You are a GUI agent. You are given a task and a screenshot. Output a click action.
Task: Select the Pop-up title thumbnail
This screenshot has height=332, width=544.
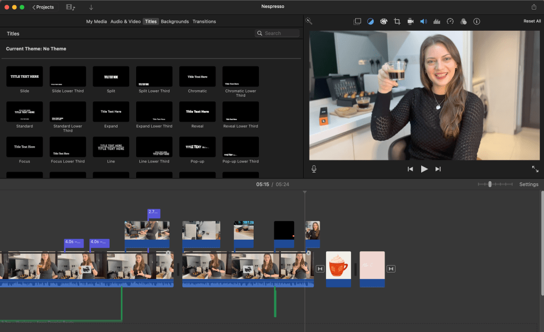tap(197, 147)
